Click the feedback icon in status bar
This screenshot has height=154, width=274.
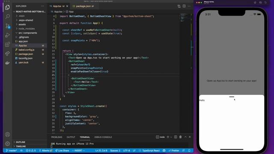[x=184, y=151]
